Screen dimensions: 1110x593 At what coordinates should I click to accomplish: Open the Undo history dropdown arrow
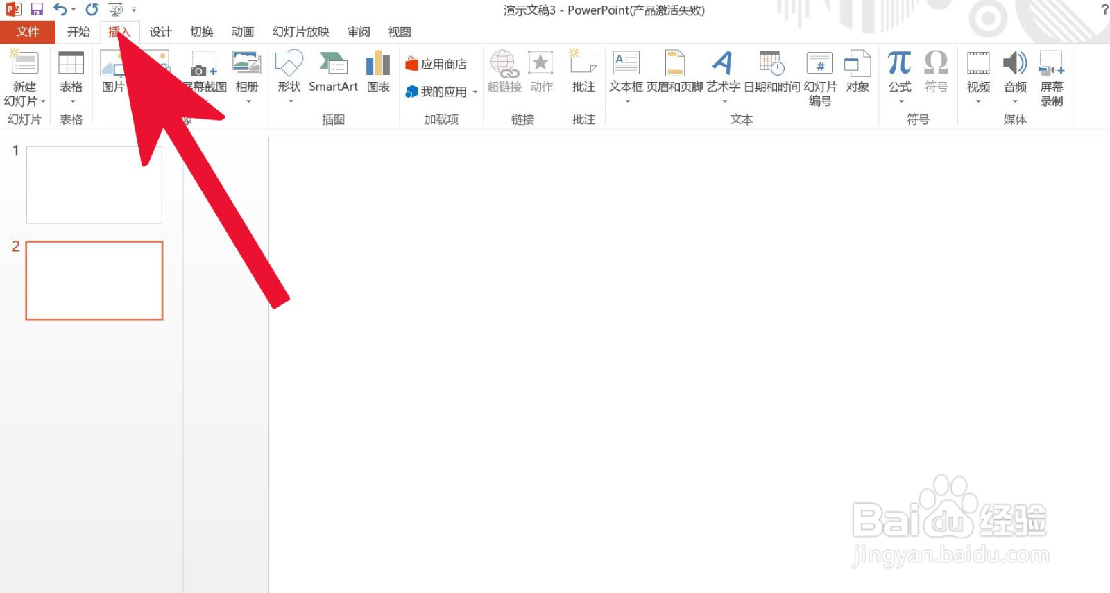point(73,10)
